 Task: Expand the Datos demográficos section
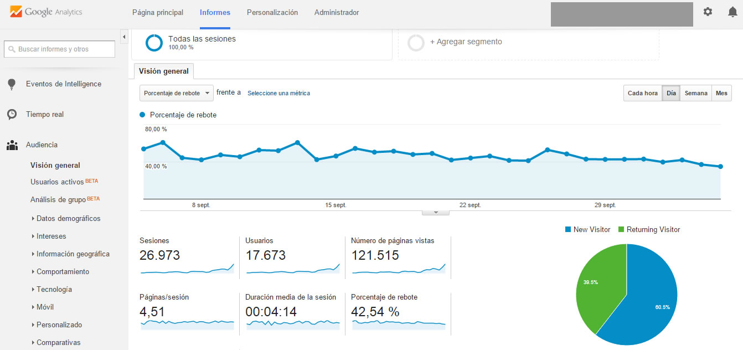click(69, 218)
